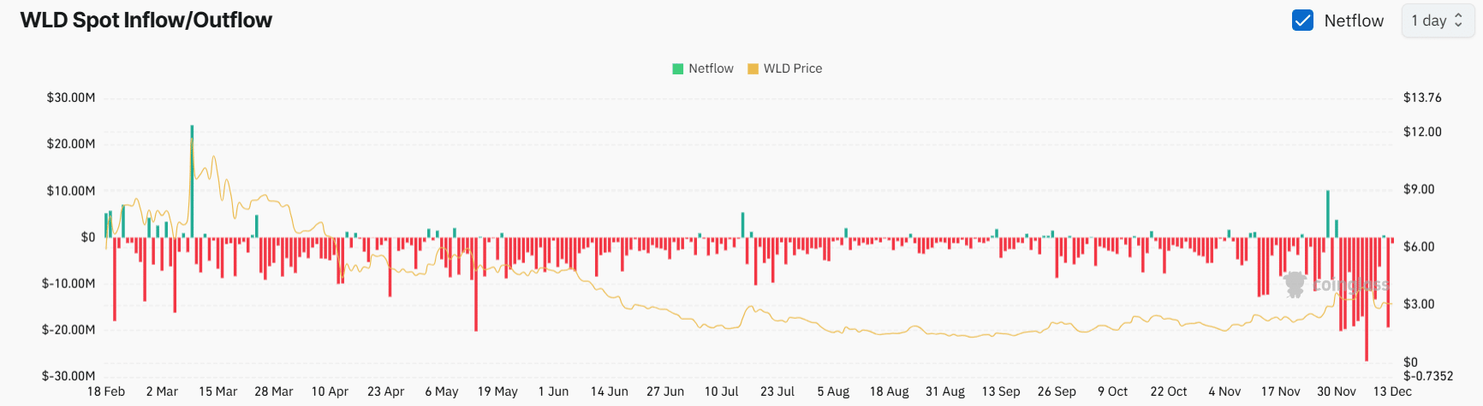Click the tallest green inflow bar above $20.00M

click(192, 181)
